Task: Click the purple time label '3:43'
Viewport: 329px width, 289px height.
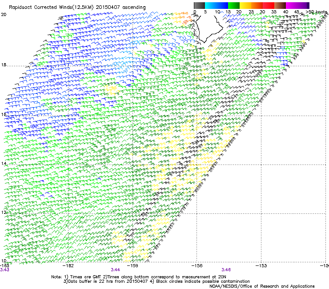Action: click(4, 270)
